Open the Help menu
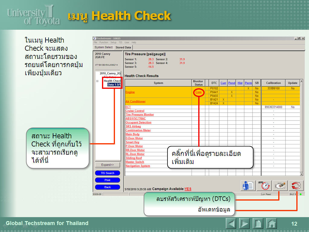The height and width of the screenshot is (232, 309). 134,42
